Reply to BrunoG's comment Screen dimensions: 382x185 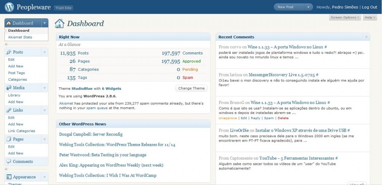pyautogui.click(x=256, y=118)
